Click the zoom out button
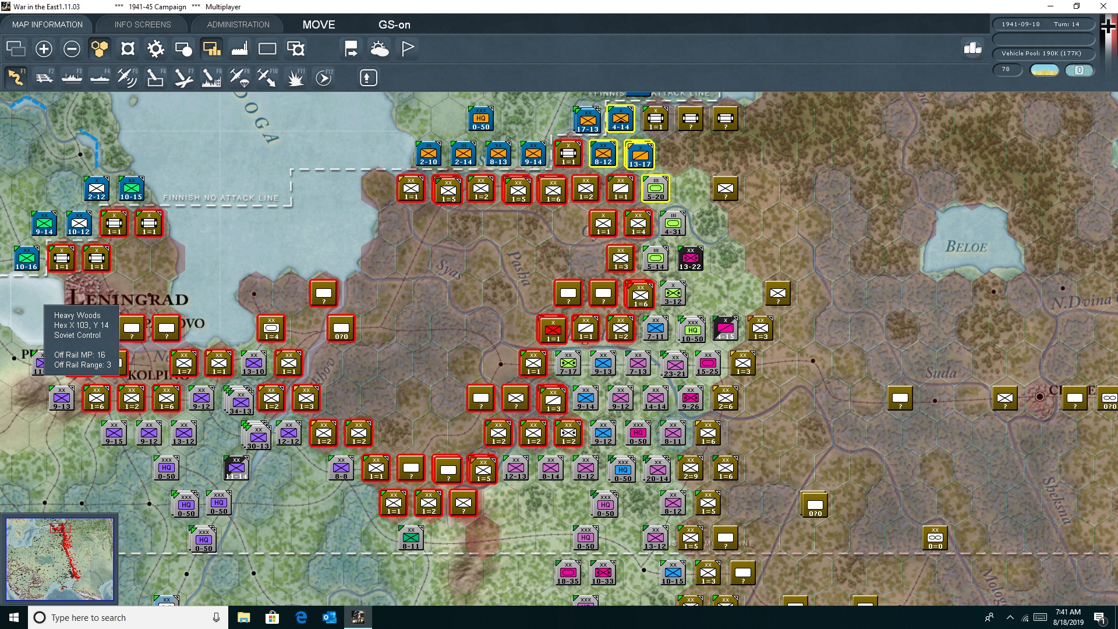1118x629 pixels. tap(71, 48)
